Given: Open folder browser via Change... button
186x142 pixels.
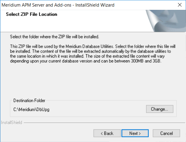Looking at the screenshot, I should tap(159, 109).
